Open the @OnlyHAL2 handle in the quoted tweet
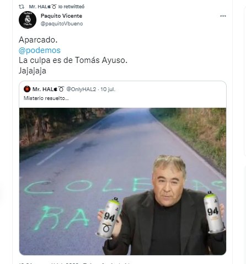 pyautogui.click(x=81, y=89)
